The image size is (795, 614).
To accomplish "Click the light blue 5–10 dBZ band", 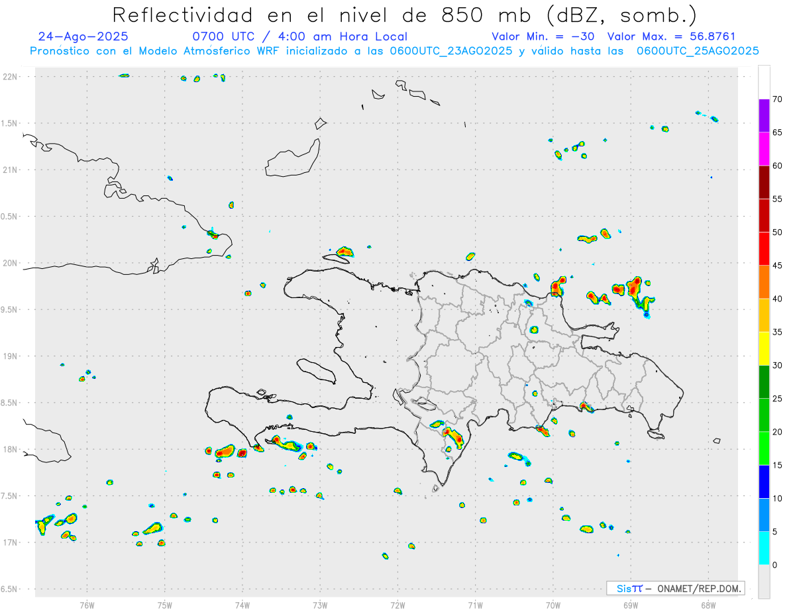I will click(764, 515).
